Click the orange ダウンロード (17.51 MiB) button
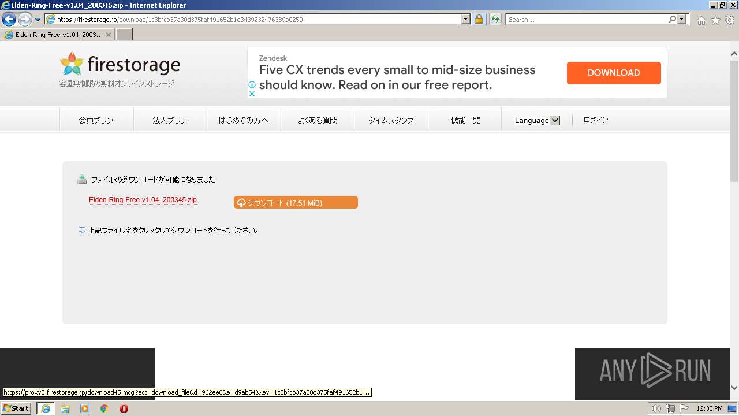The width and height of the screenshot is (739, 416). pyautogui.click(x=296, y=202)
